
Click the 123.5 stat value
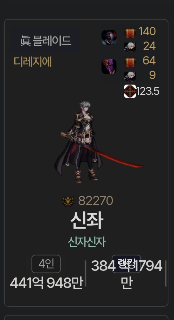[x=148, y=91]
